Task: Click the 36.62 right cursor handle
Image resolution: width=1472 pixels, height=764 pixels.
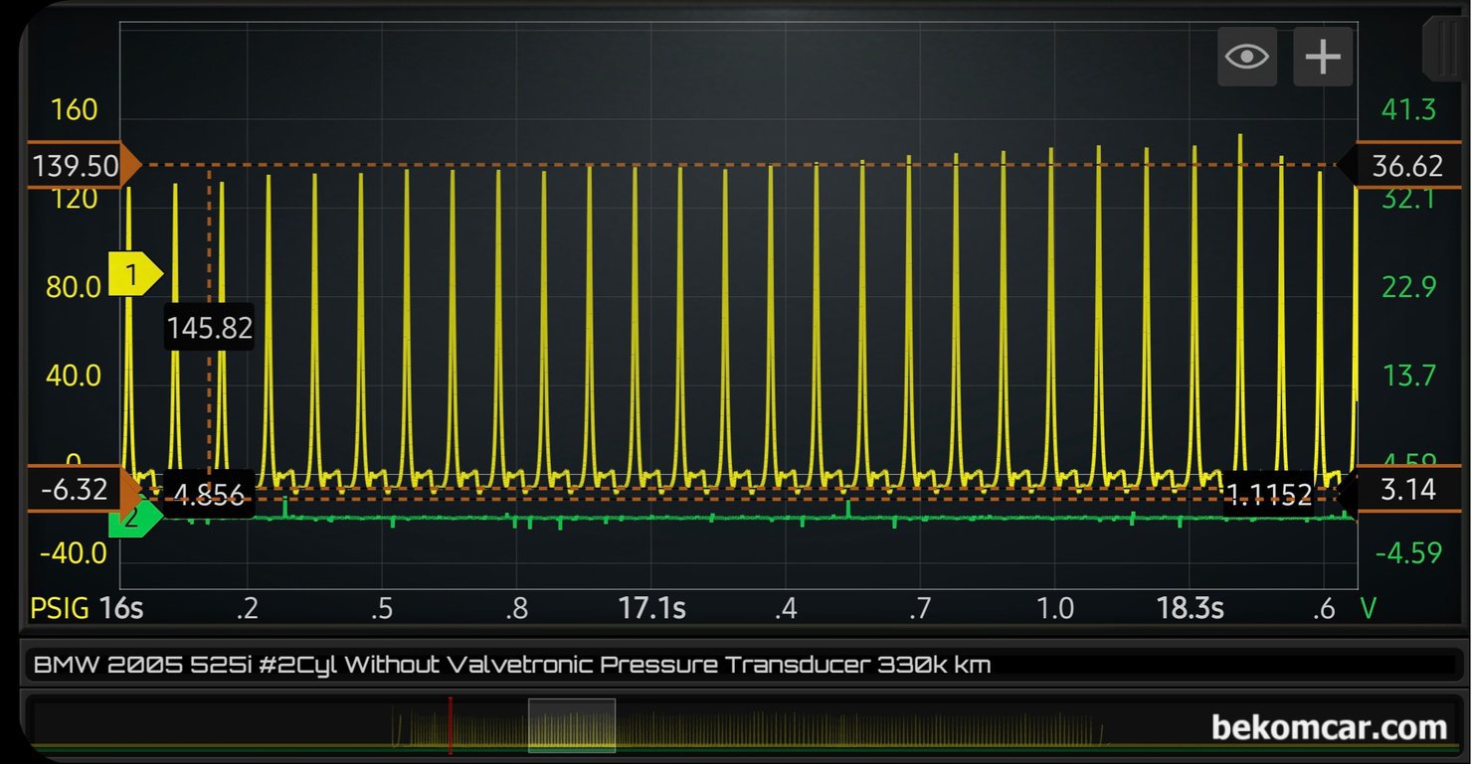Action: pyautogui.click(x=1404, y=165)
